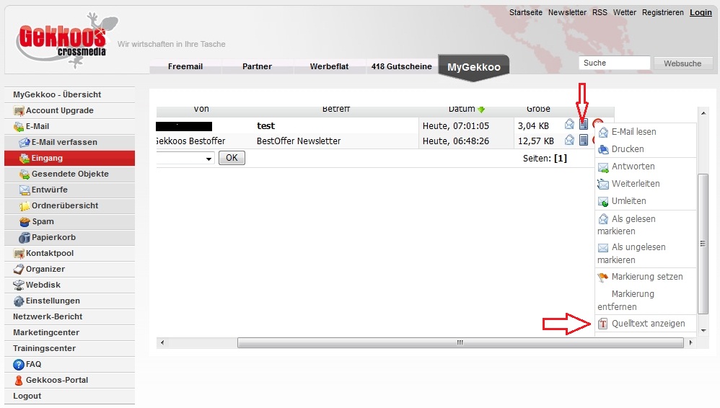The height and width of the screenshot is (408, 720).
Task: Click the flag icon beside Markierung setzen
Action: click(603, 277)
